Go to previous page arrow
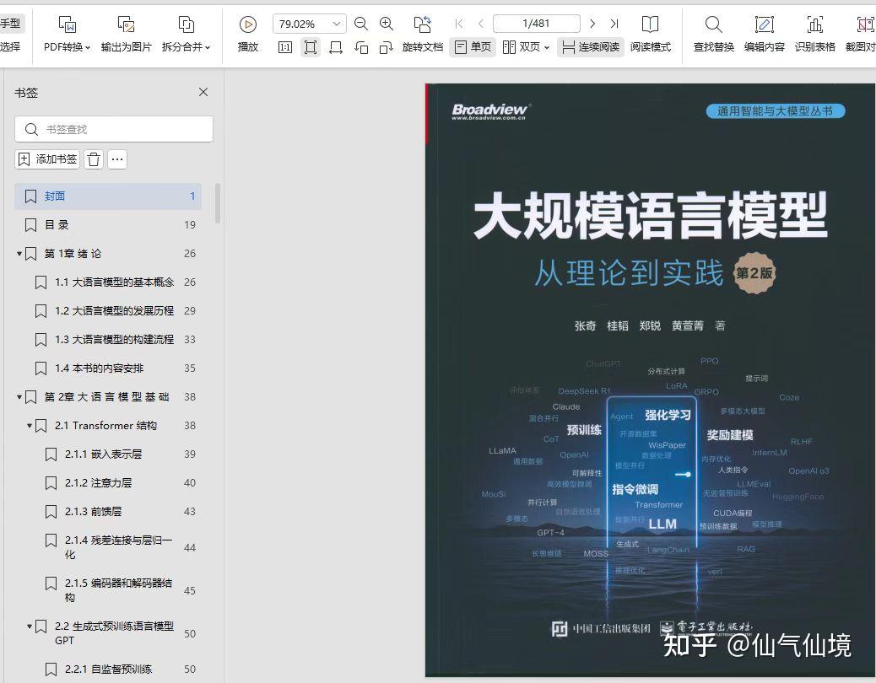876x683 pixels. click(x=481, y=24)
